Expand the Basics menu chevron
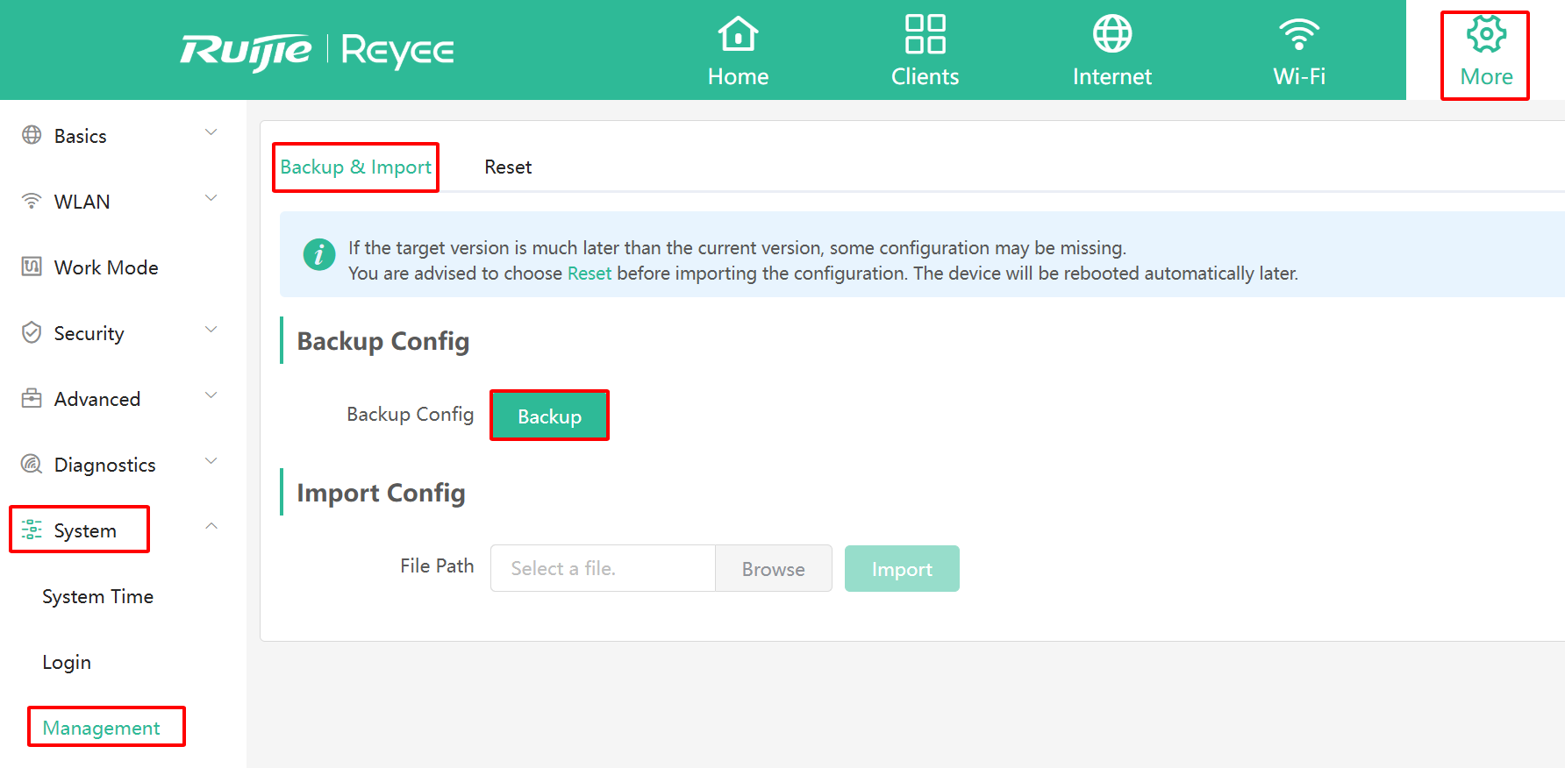The height and width of the screenshot is (768, 1565). click(211, 132)
